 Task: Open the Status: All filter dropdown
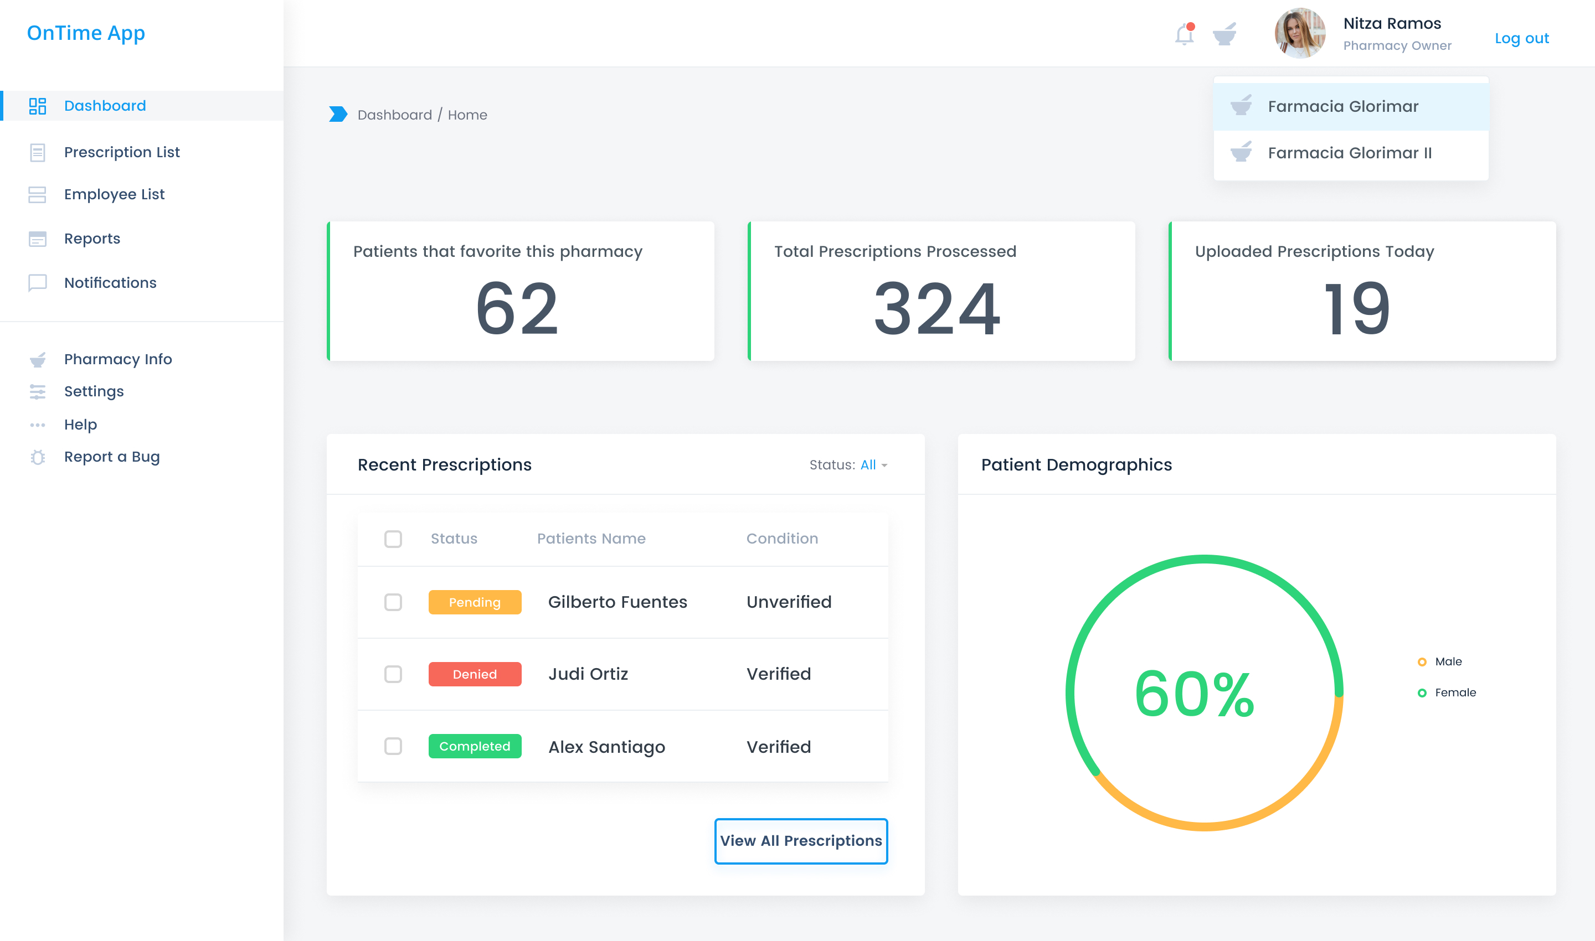(x=848, y=465)
